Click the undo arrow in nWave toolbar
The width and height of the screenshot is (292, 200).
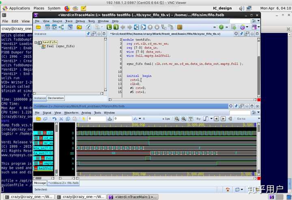click(x=54, y=119)
